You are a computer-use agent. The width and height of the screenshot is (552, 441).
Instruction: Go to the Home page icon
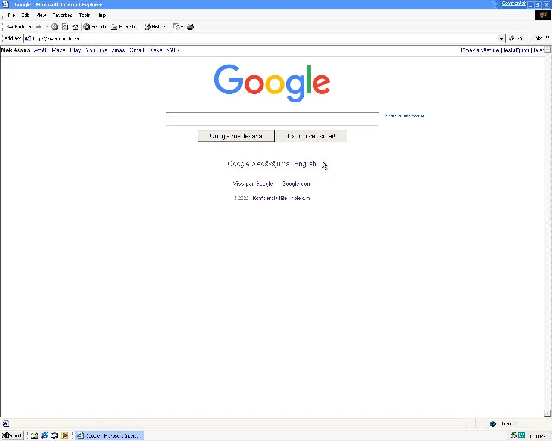(75, 27)
